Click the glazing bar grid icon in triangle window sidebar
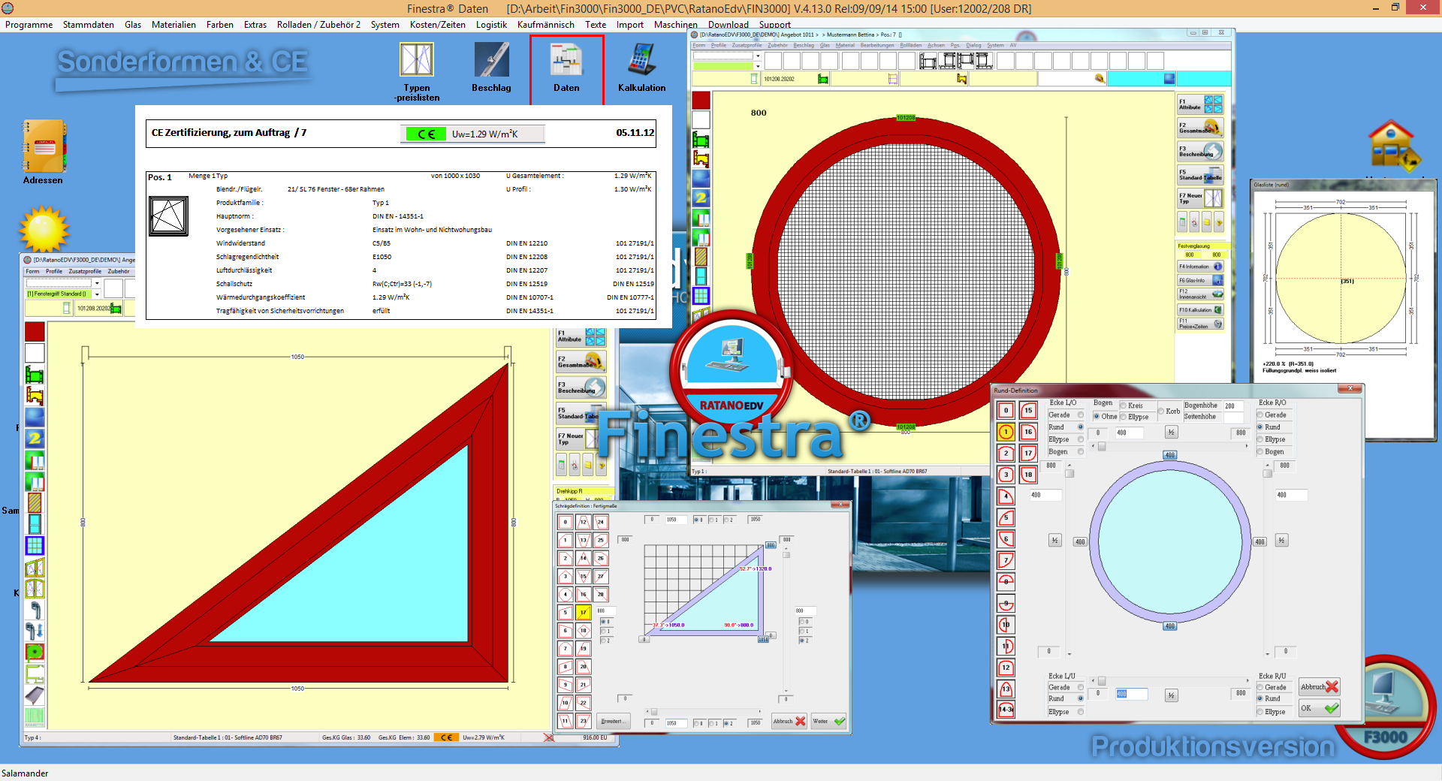 click(x=35, y=545)
